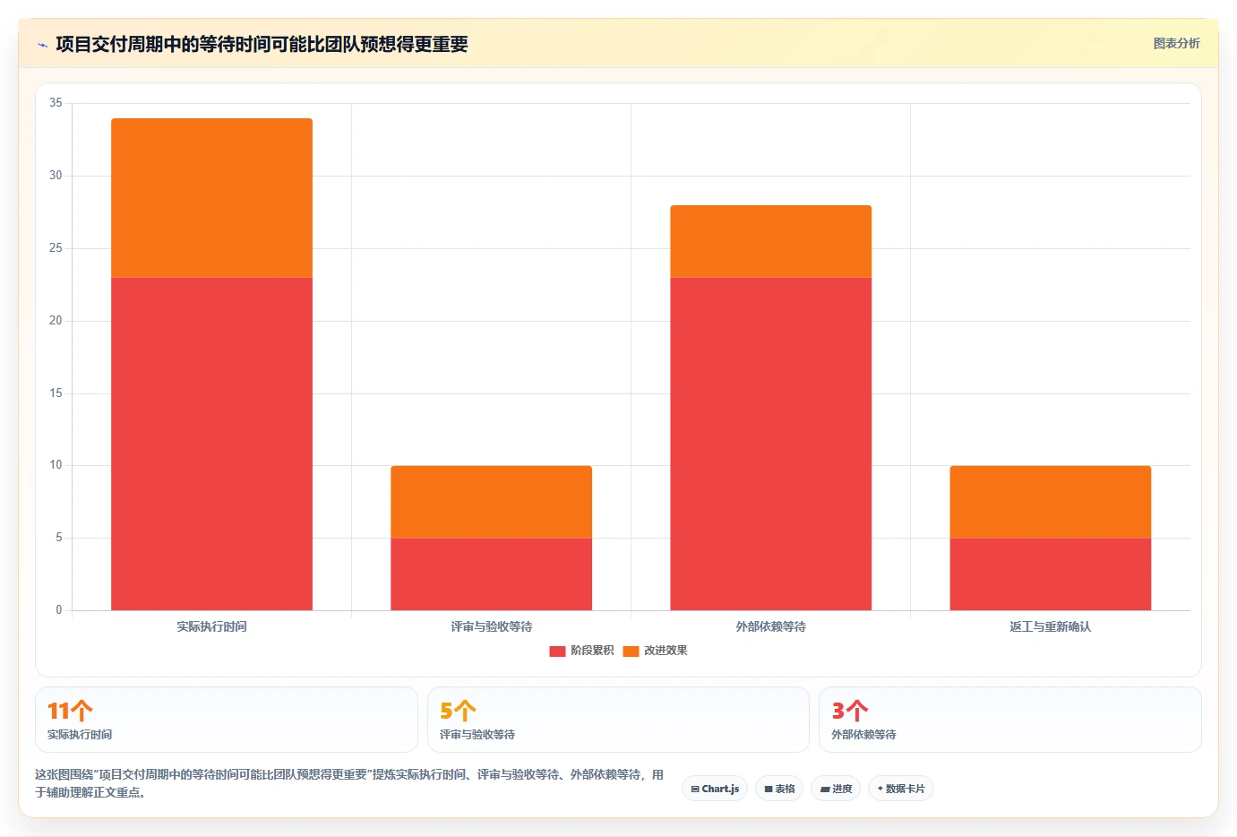Click the 返工与重新确认 x-axis label
Viewport: 1237px width, 837px height.
point(1050,626)
